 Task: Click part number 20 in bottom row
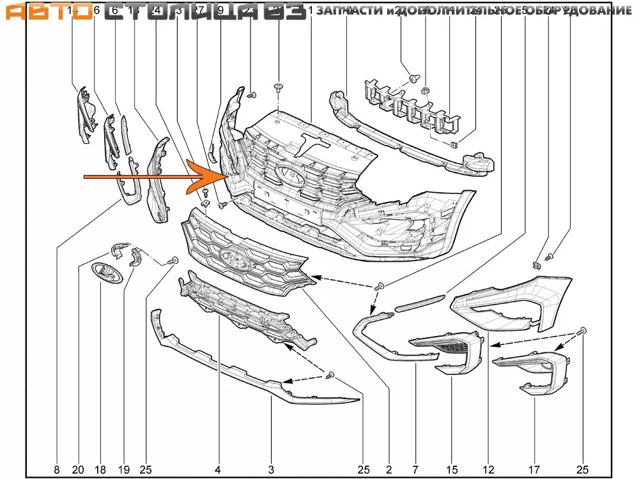tap(78, 470)
